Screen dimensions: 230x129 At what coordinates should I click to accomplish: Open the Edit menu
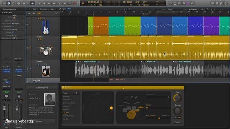(35, 9)
